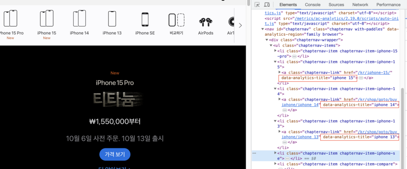407x169 pixels.
Task: Select the iPhone 13 product icon
Action: tap(112, 19)
